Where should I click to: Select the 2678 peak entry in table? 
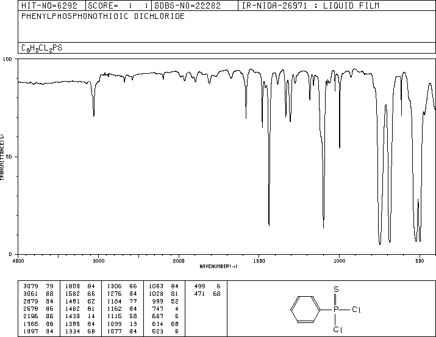[x=30, y=308]
